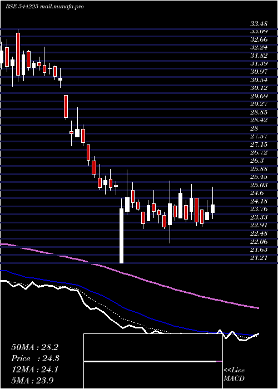Image resolution: width=278 pixels, height=389 pixels.
Task: Click the 50MA : 28.2 readout
Action: (x=34, y=347)
